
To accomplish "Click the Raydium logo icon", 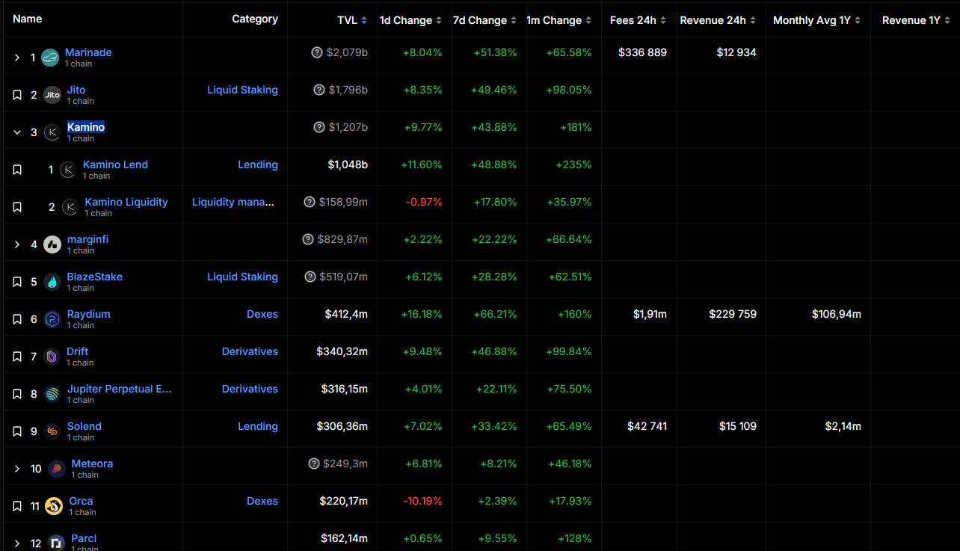I will 52,319.
